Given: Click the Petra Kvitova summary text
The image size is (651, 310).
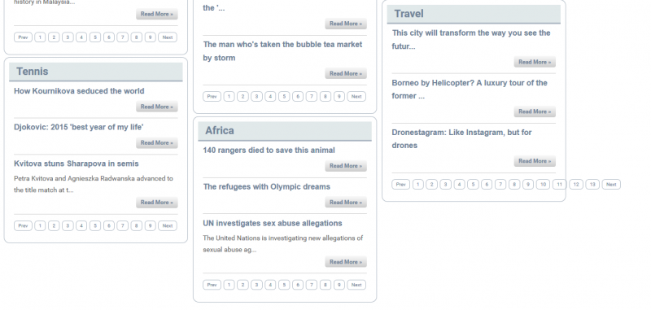Looking at the screenshot, I should pyautogui.click(x=94, y=184).
